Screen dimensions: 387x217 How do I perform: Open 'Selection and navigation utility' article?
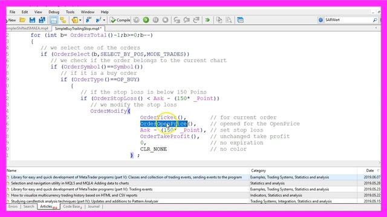pyautogui.click(x=70, y=183)
